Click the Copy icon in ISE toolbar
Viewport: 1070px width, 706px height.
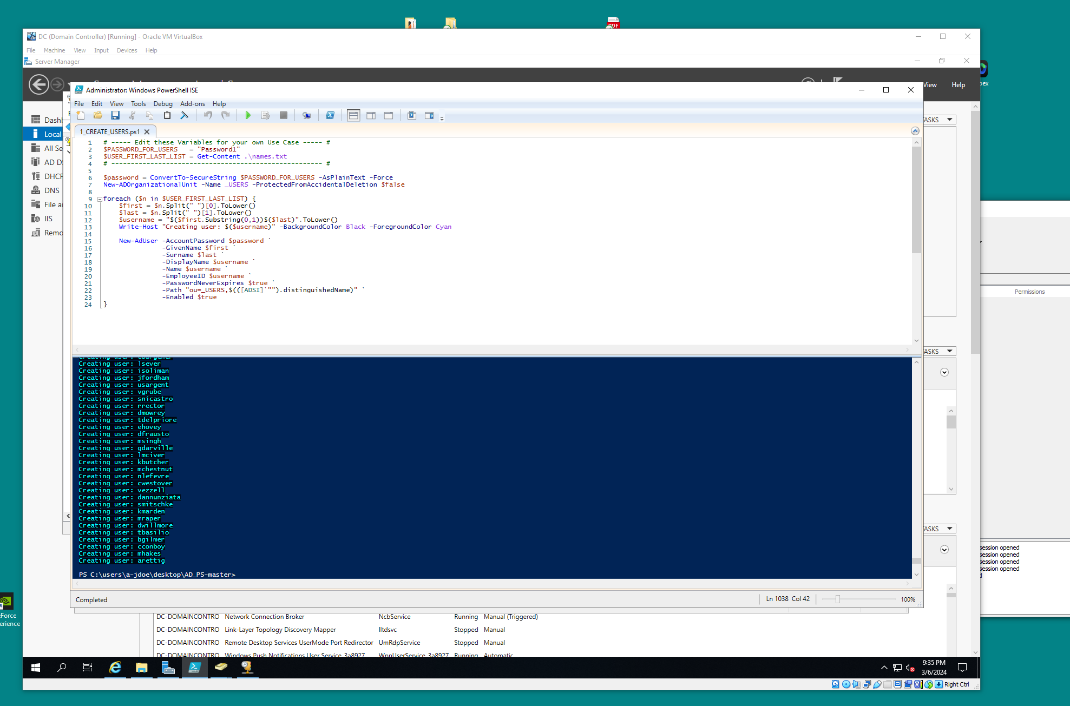[150, 115]
